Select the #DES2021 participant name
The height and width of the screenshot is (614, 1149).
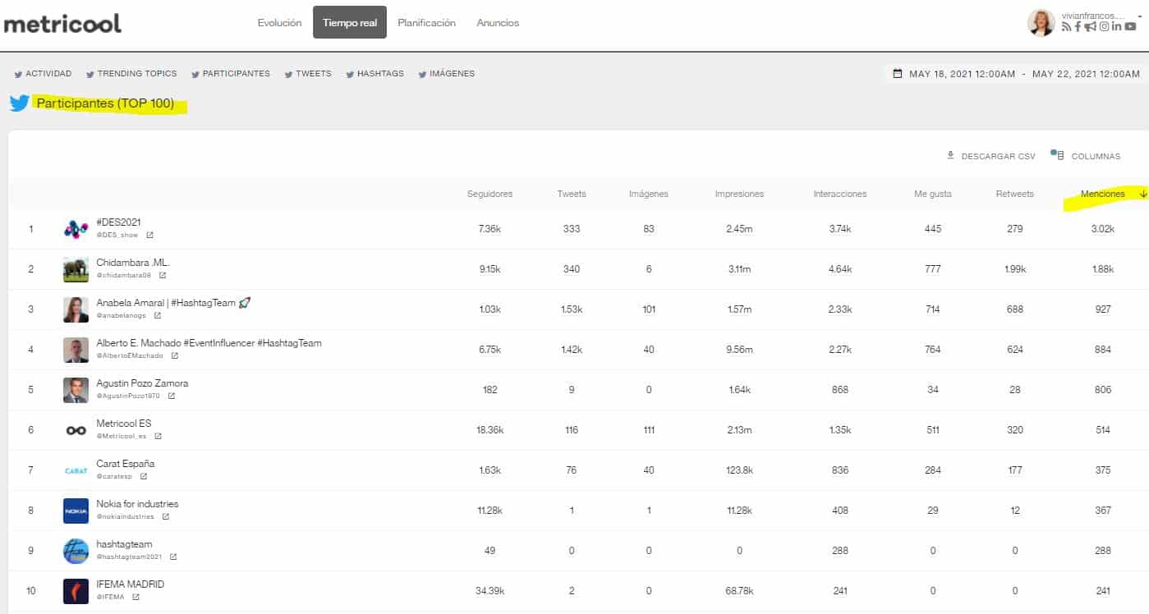pos(119,222)
